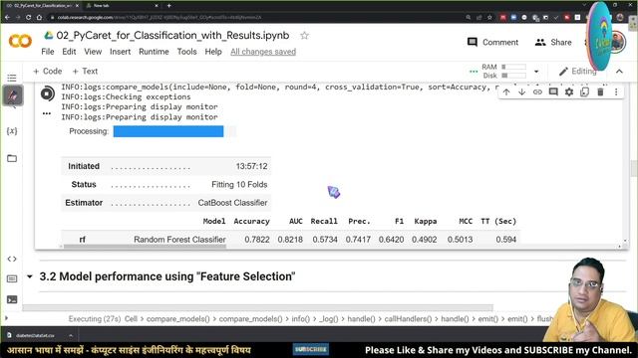
Task: Copy link to cell
Action: pos(537,92)
